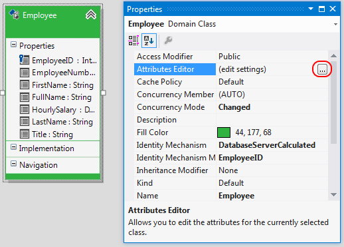Click the Properties window title bar text
344x247 pixels.
(x=145, y=9)
